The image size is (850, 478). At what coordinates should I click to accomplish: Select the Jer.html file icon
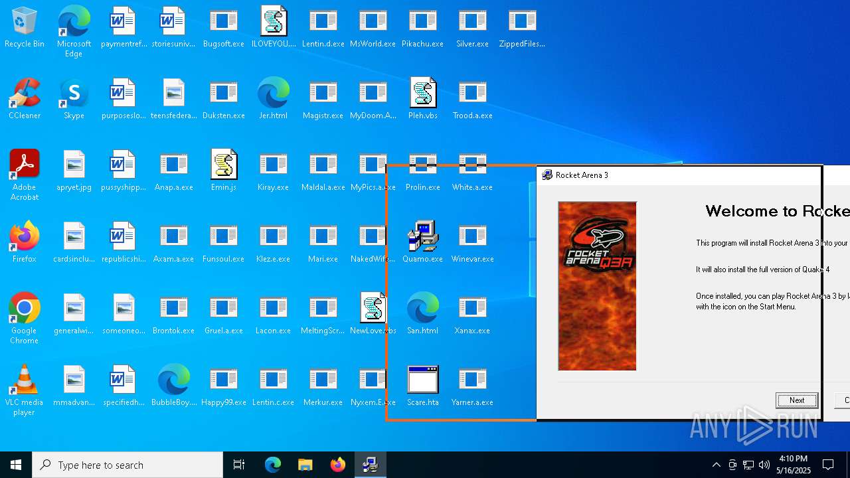point(274,100)
